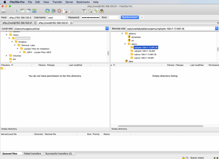Screen dimensions: 219x159
Task: Collapse the local Users folder
Action: 7,35
